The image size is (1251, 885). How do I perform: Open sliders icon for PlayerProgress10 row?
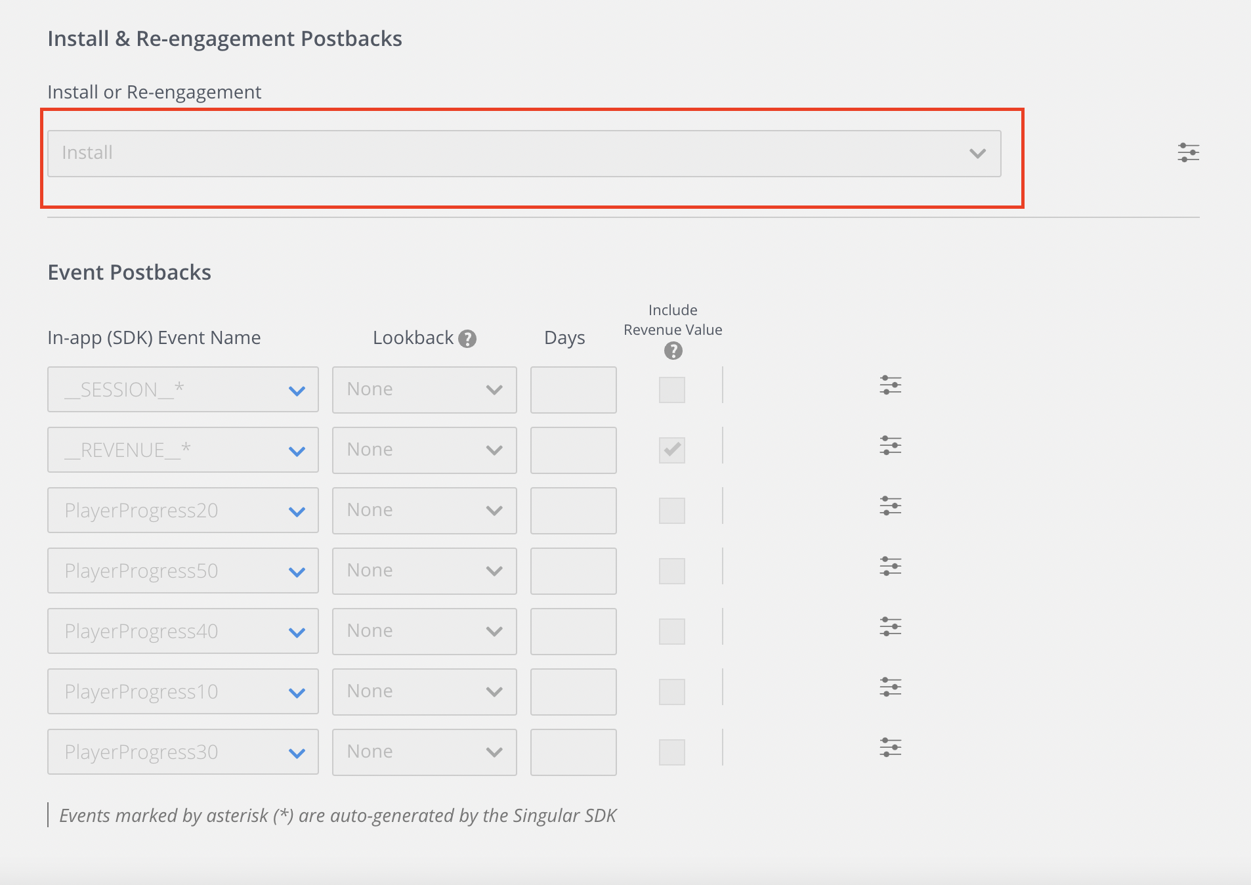(x=890, y=687)
